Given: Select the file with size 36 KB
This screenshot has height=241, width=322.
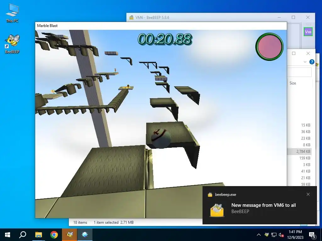Looking at the screenshot, I should point(306,131).
